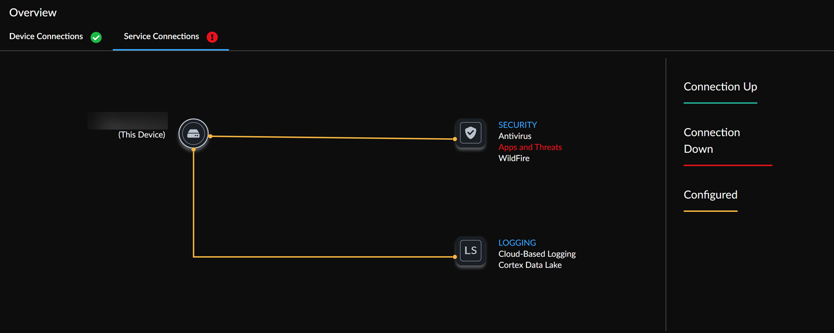
Task: Click the Connection Up legend entry
Action: point(720,87)
